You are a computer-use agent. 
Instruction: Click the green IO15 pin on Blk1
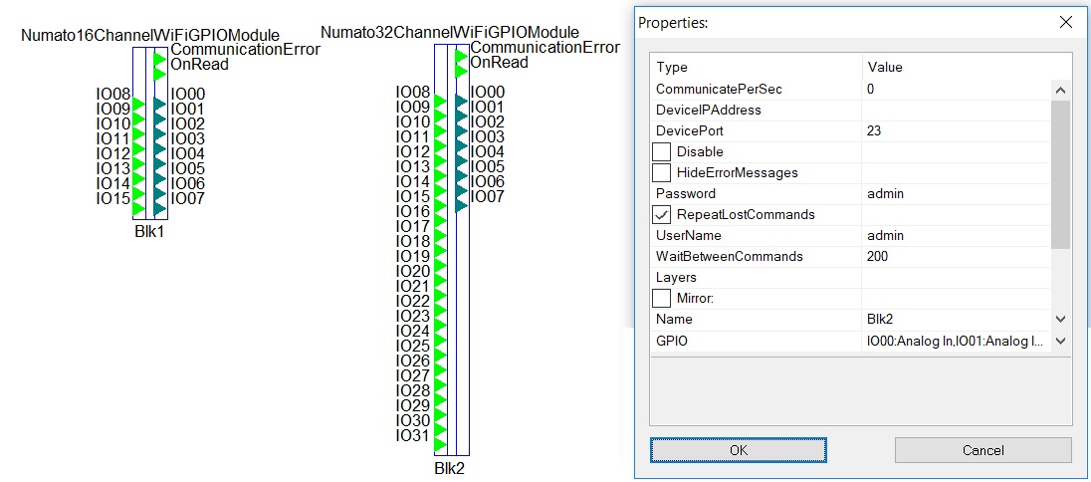point(138,209)
